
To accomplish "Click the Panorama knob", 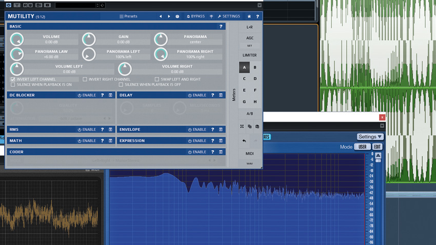I will 161,39.
